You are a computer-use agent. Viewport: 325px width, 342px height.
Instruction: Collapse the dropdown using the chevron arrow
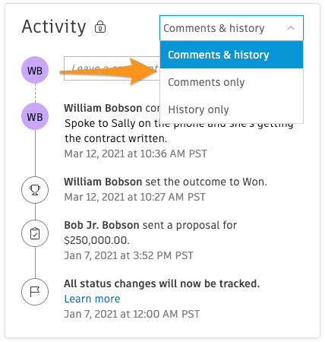point(291,28)
